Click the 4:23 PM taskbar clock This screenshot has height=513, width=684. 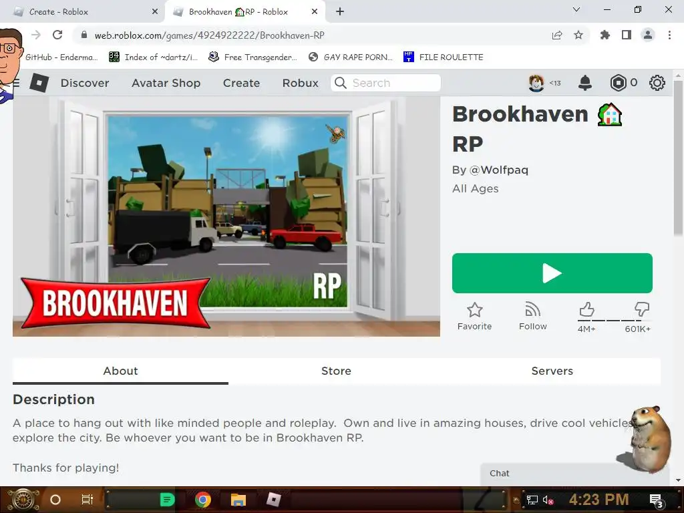pyautogui.click(x=598, y=500)
